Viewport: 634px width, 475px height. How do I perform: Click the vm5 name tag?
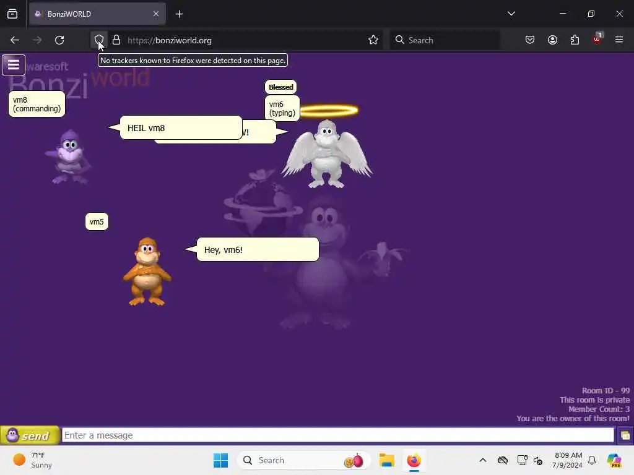click(97, 222)
